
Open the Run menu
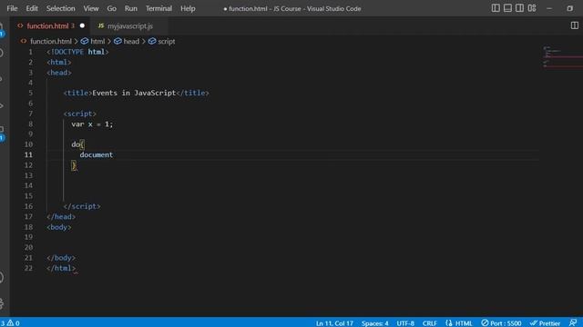coord(131,8)
